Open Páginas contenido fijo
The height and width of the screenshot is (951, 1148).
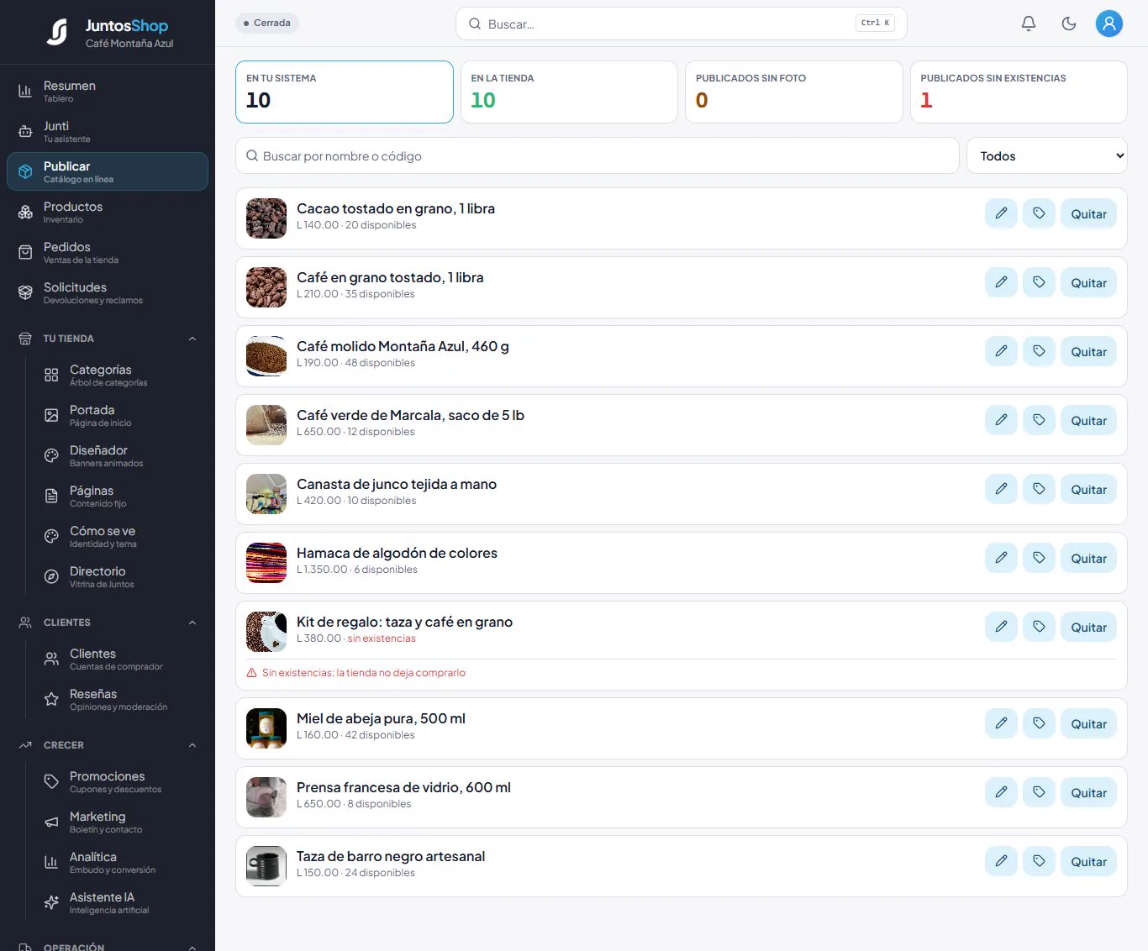pos(121,496)
